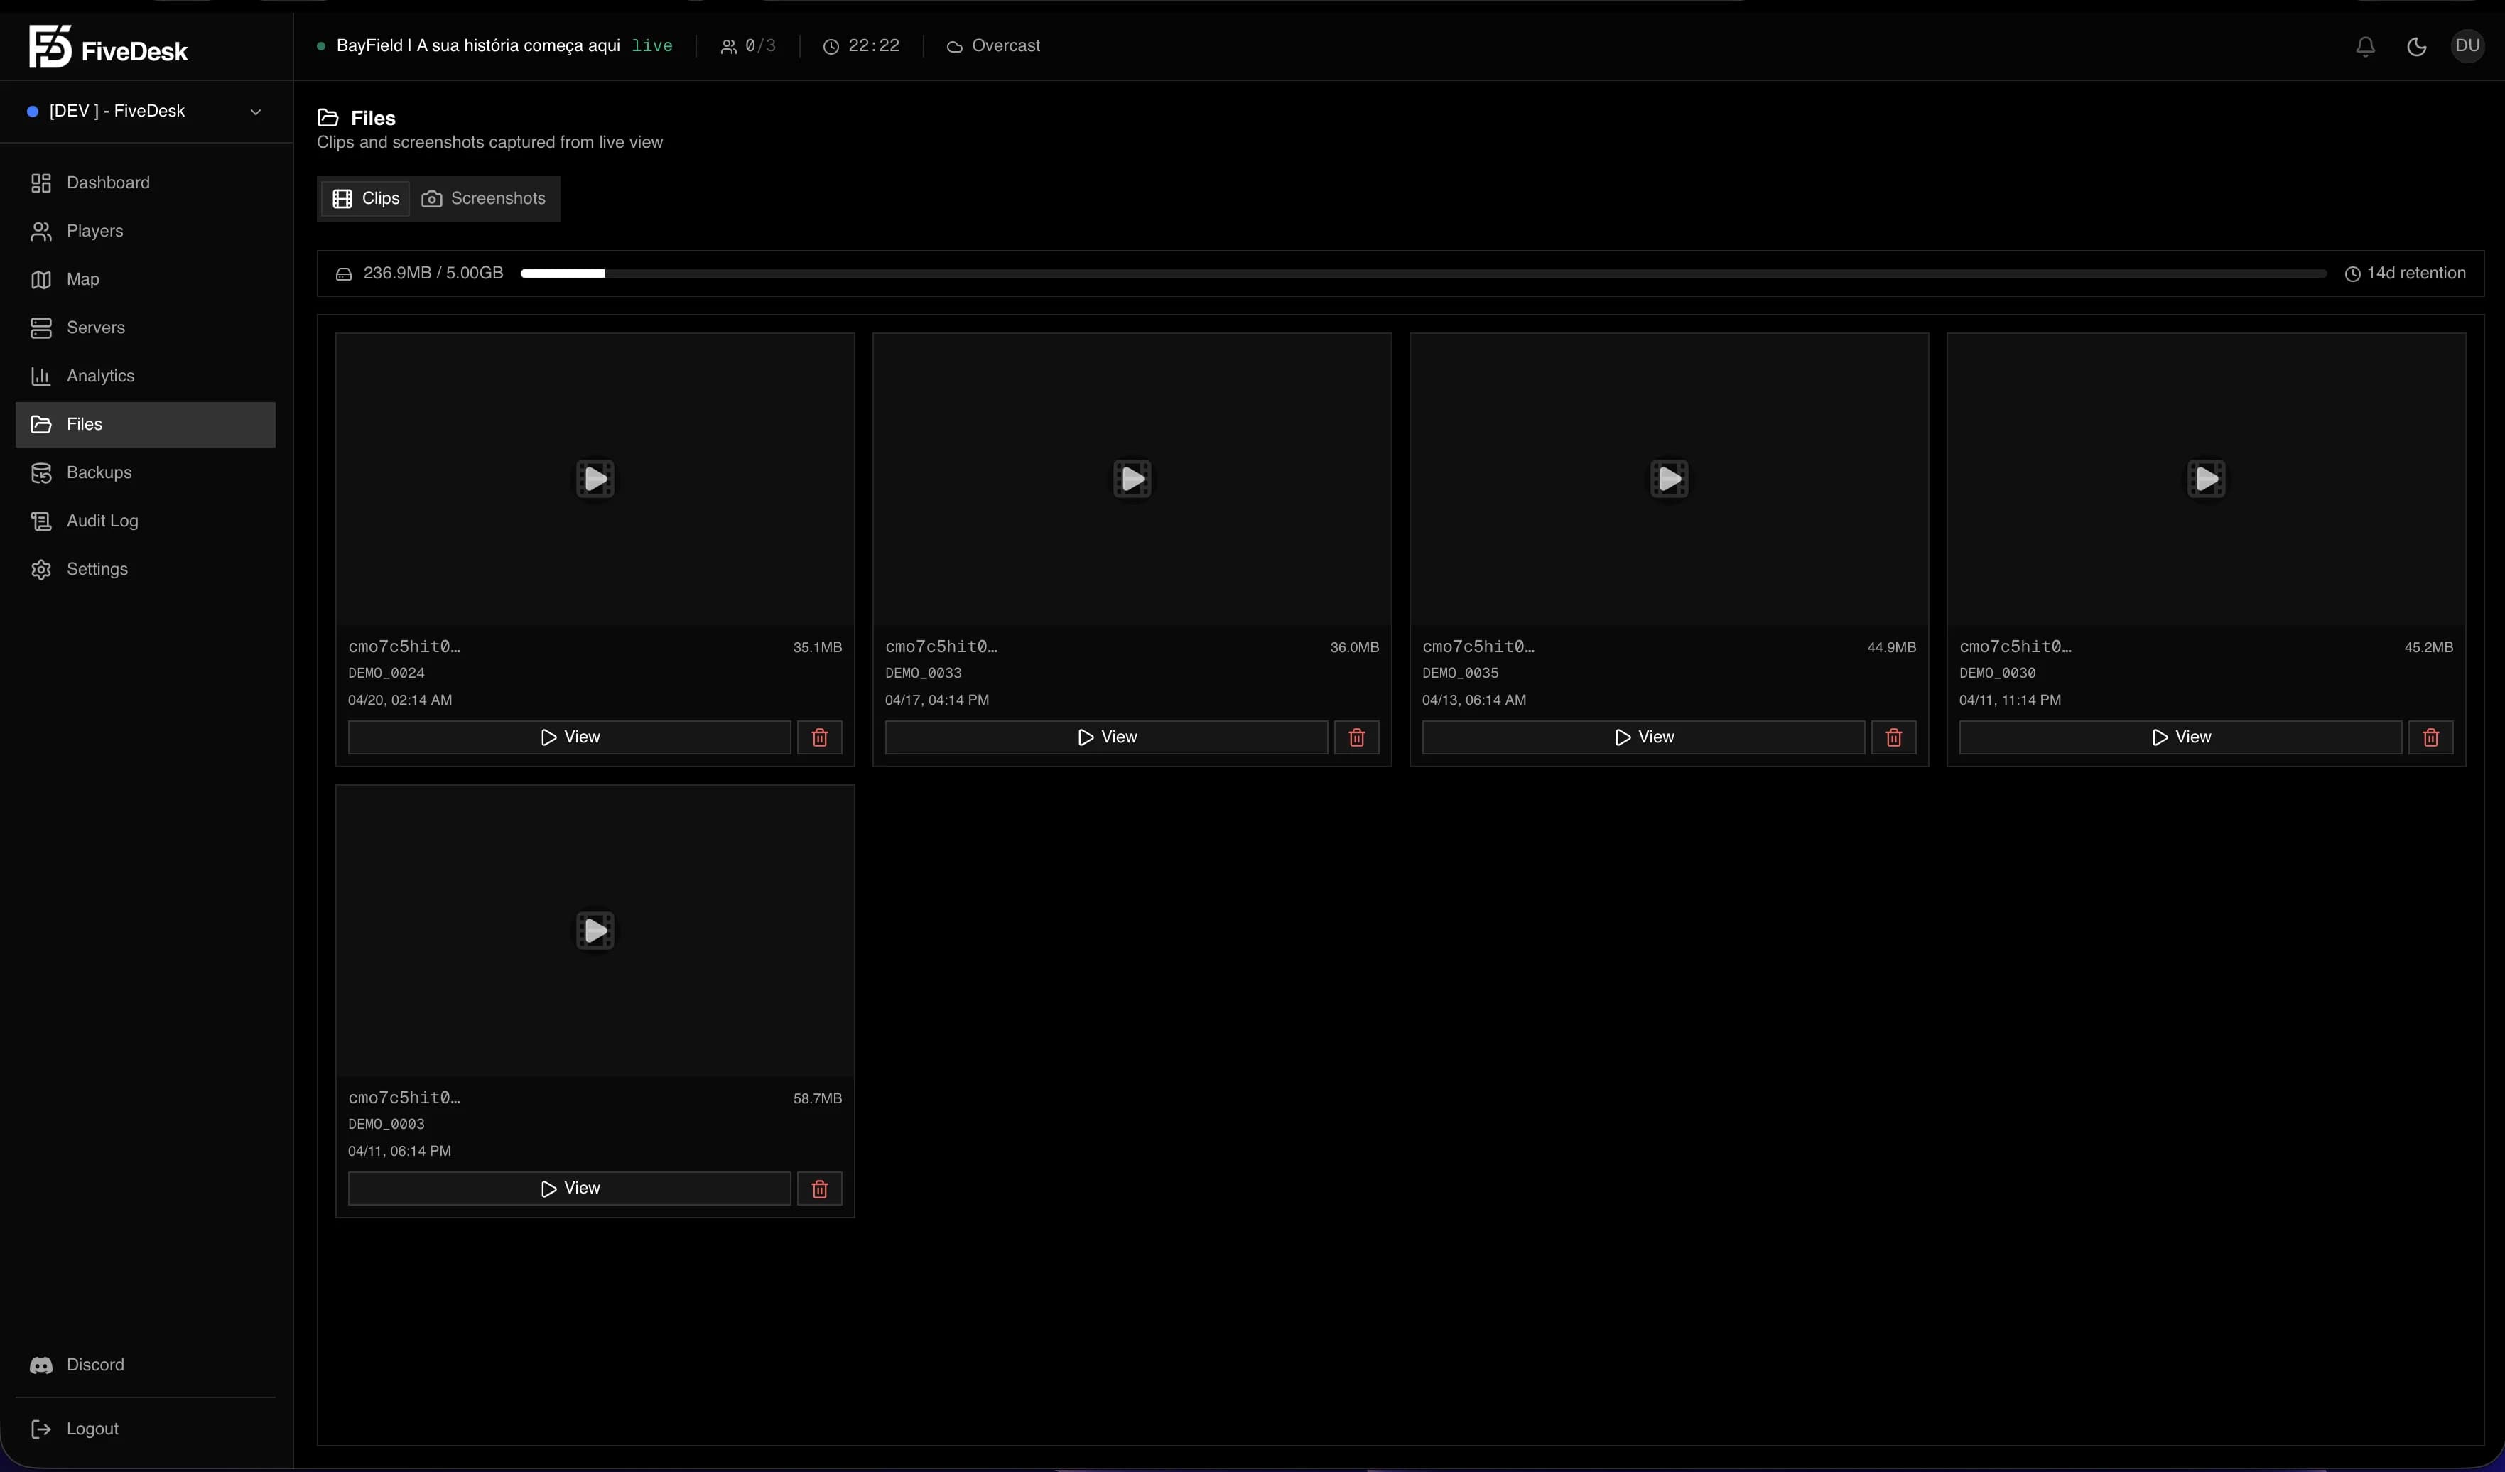Click the 04/11, 06:14 PM date

pos(399,1151)
